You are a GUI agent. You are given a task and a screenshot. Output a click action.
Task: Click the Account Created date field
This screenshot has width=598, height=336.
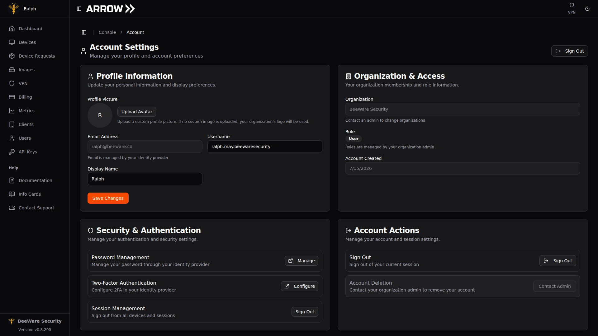click(x=463, y=168)
